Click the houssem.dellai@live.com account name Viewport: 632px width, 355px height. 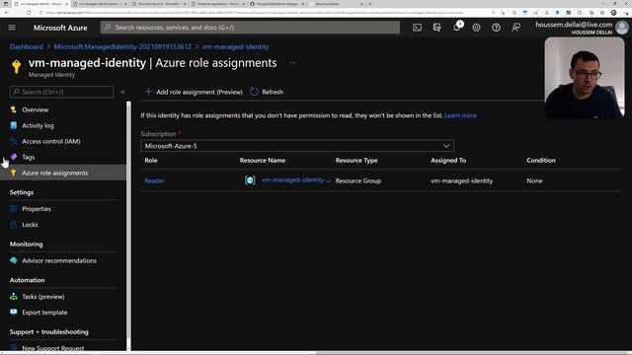[x=574, y=25]
